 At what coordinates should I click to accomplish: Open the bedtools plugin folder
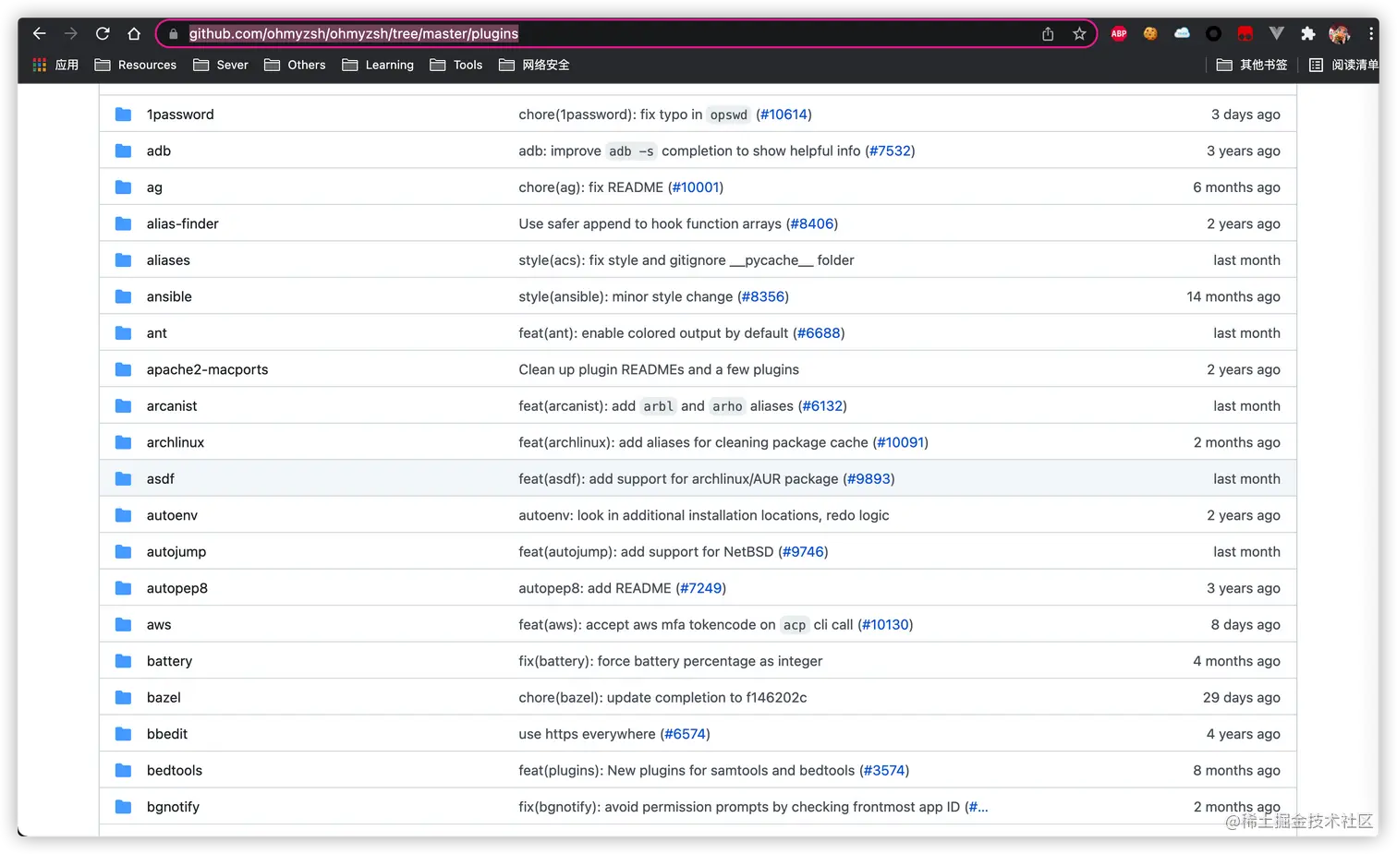tap(175, 771)
